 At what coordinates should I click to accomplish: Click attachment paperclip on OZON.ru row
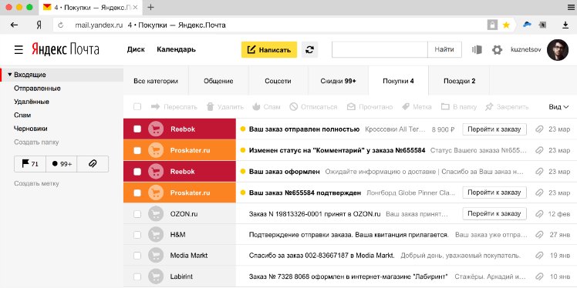tap(539, 213)
